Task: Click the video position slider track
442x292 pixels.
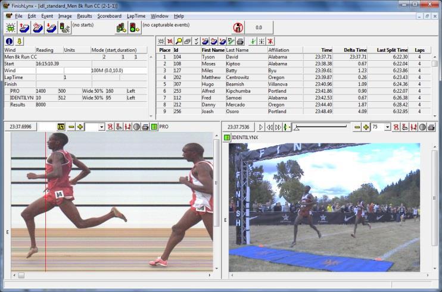Action: pyautogui.click(x=321, y=127)
